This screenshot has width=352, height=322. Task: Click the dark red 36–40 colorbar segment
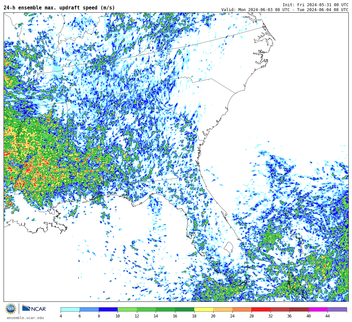[x=299, y=309]
